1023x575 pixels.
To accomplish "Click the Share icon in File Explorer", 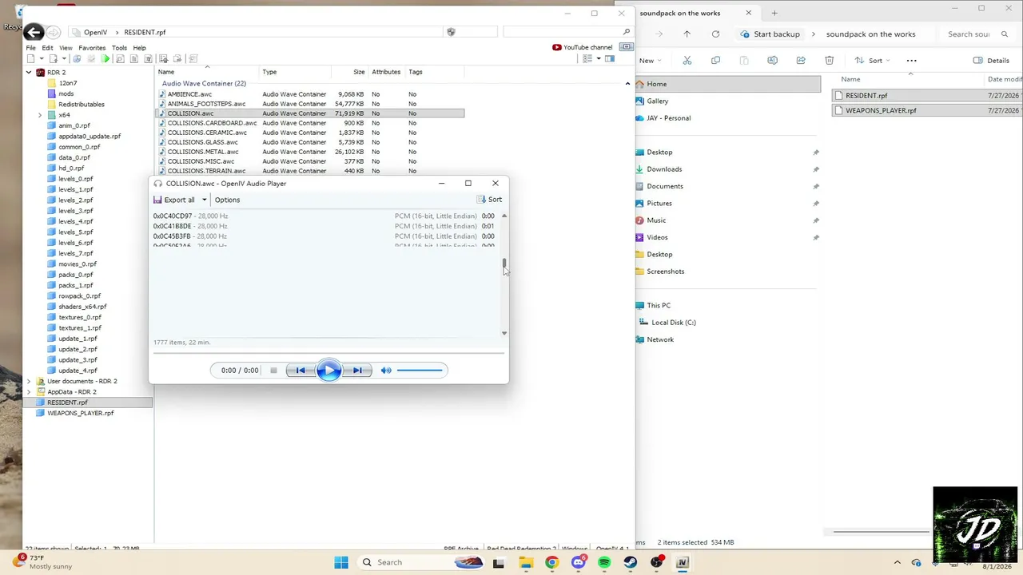I will 801,61.
